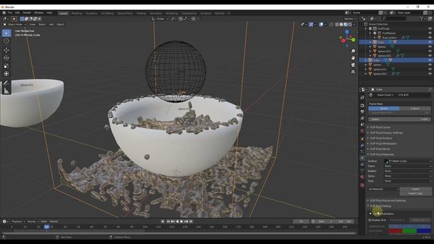Click the viewport zoom magnifier gizmo

(x=353, y=52)
